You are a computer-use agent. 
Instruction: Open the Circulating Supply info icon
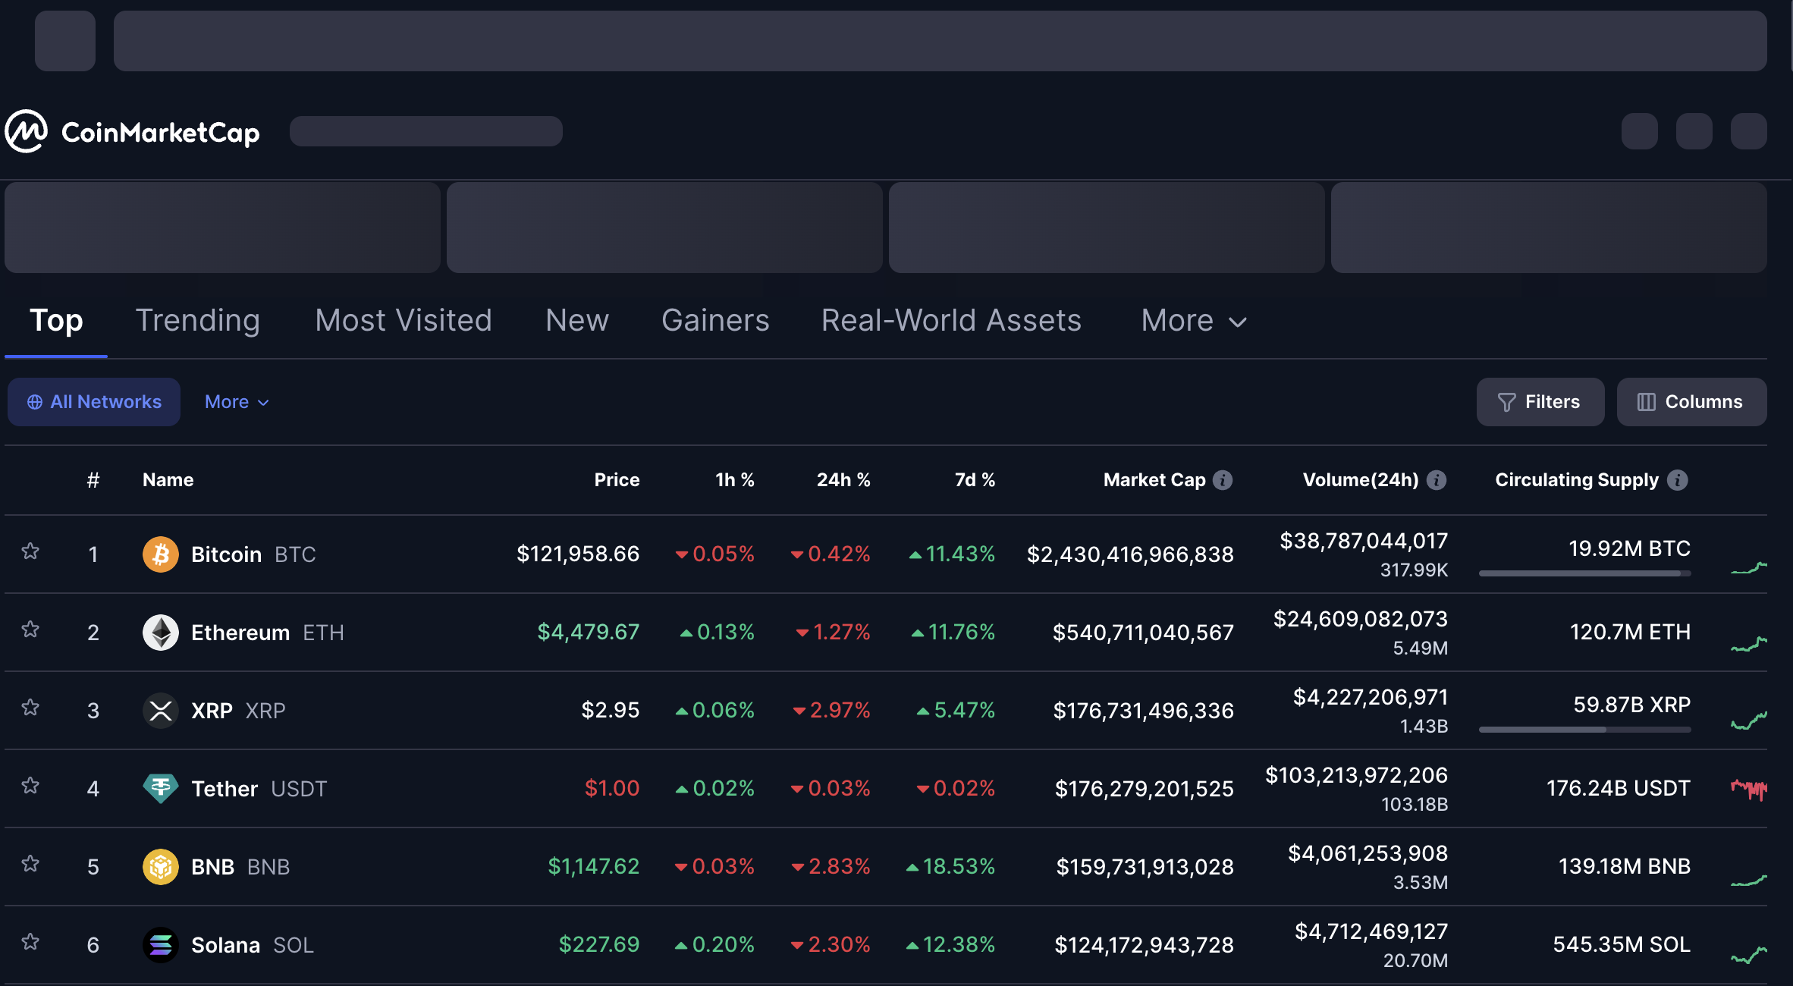pos(1678,480)
